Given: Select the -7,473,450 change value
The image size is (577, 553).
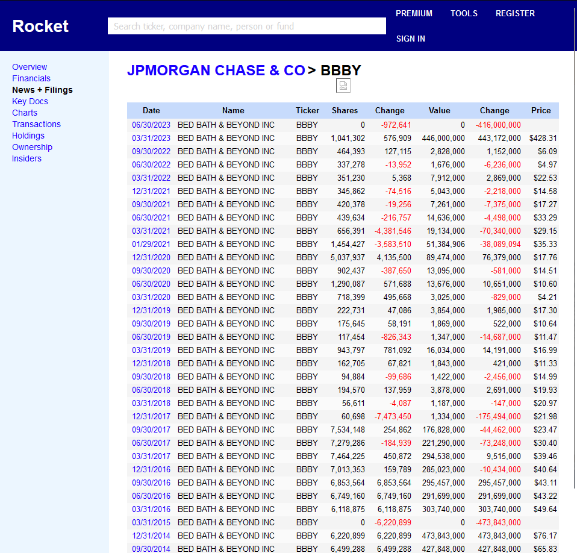Looking at the screenshot, I should (393, 416).
